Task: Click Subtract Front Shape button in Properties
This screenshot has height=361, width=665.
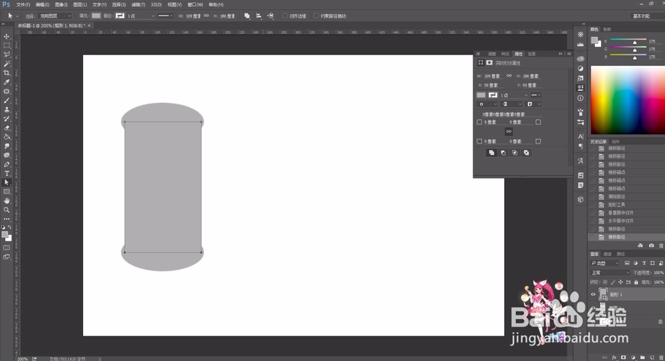Action: point(503,153)
